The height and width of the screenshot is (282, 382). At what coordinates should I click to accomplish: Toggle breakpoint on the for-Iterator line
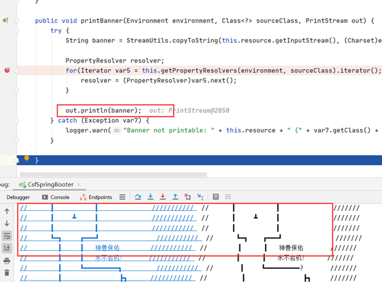[8, 70]
